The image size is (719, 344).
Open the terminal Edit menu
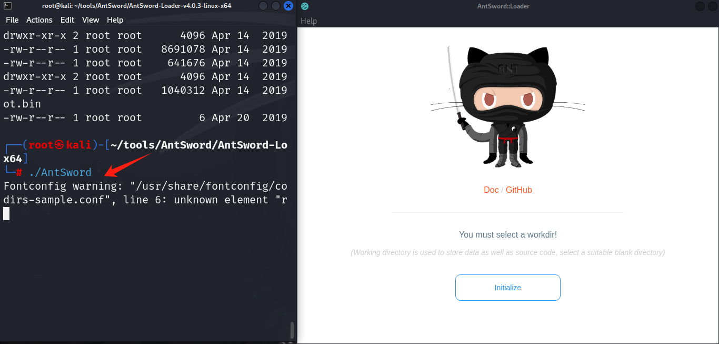67,19
